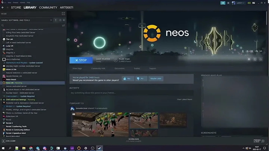
Task: Click the teal announcements megaphone button
Action: [x=223, y=3]
